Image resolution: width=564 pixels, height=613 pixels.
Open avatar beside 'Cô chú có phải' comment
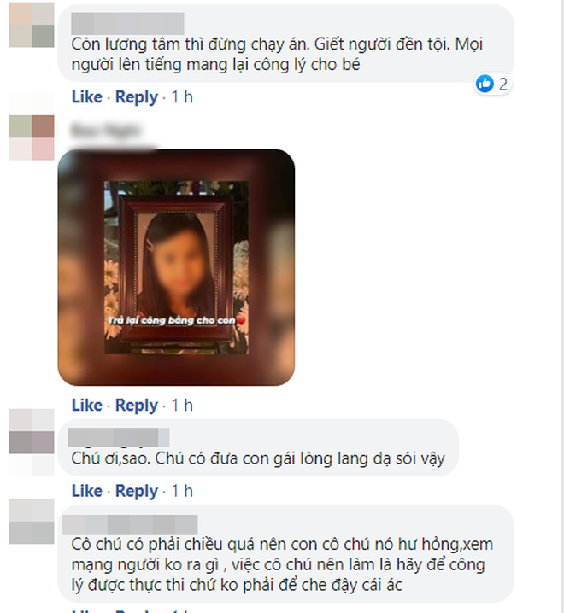(32, 522)
